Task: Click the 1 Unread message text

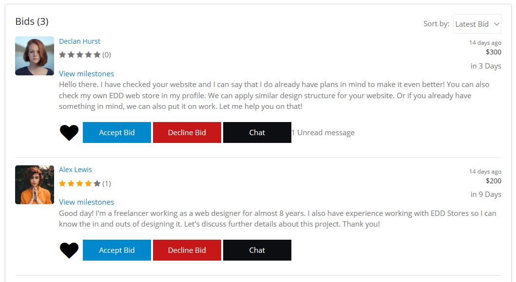Action: pos(323,133)
